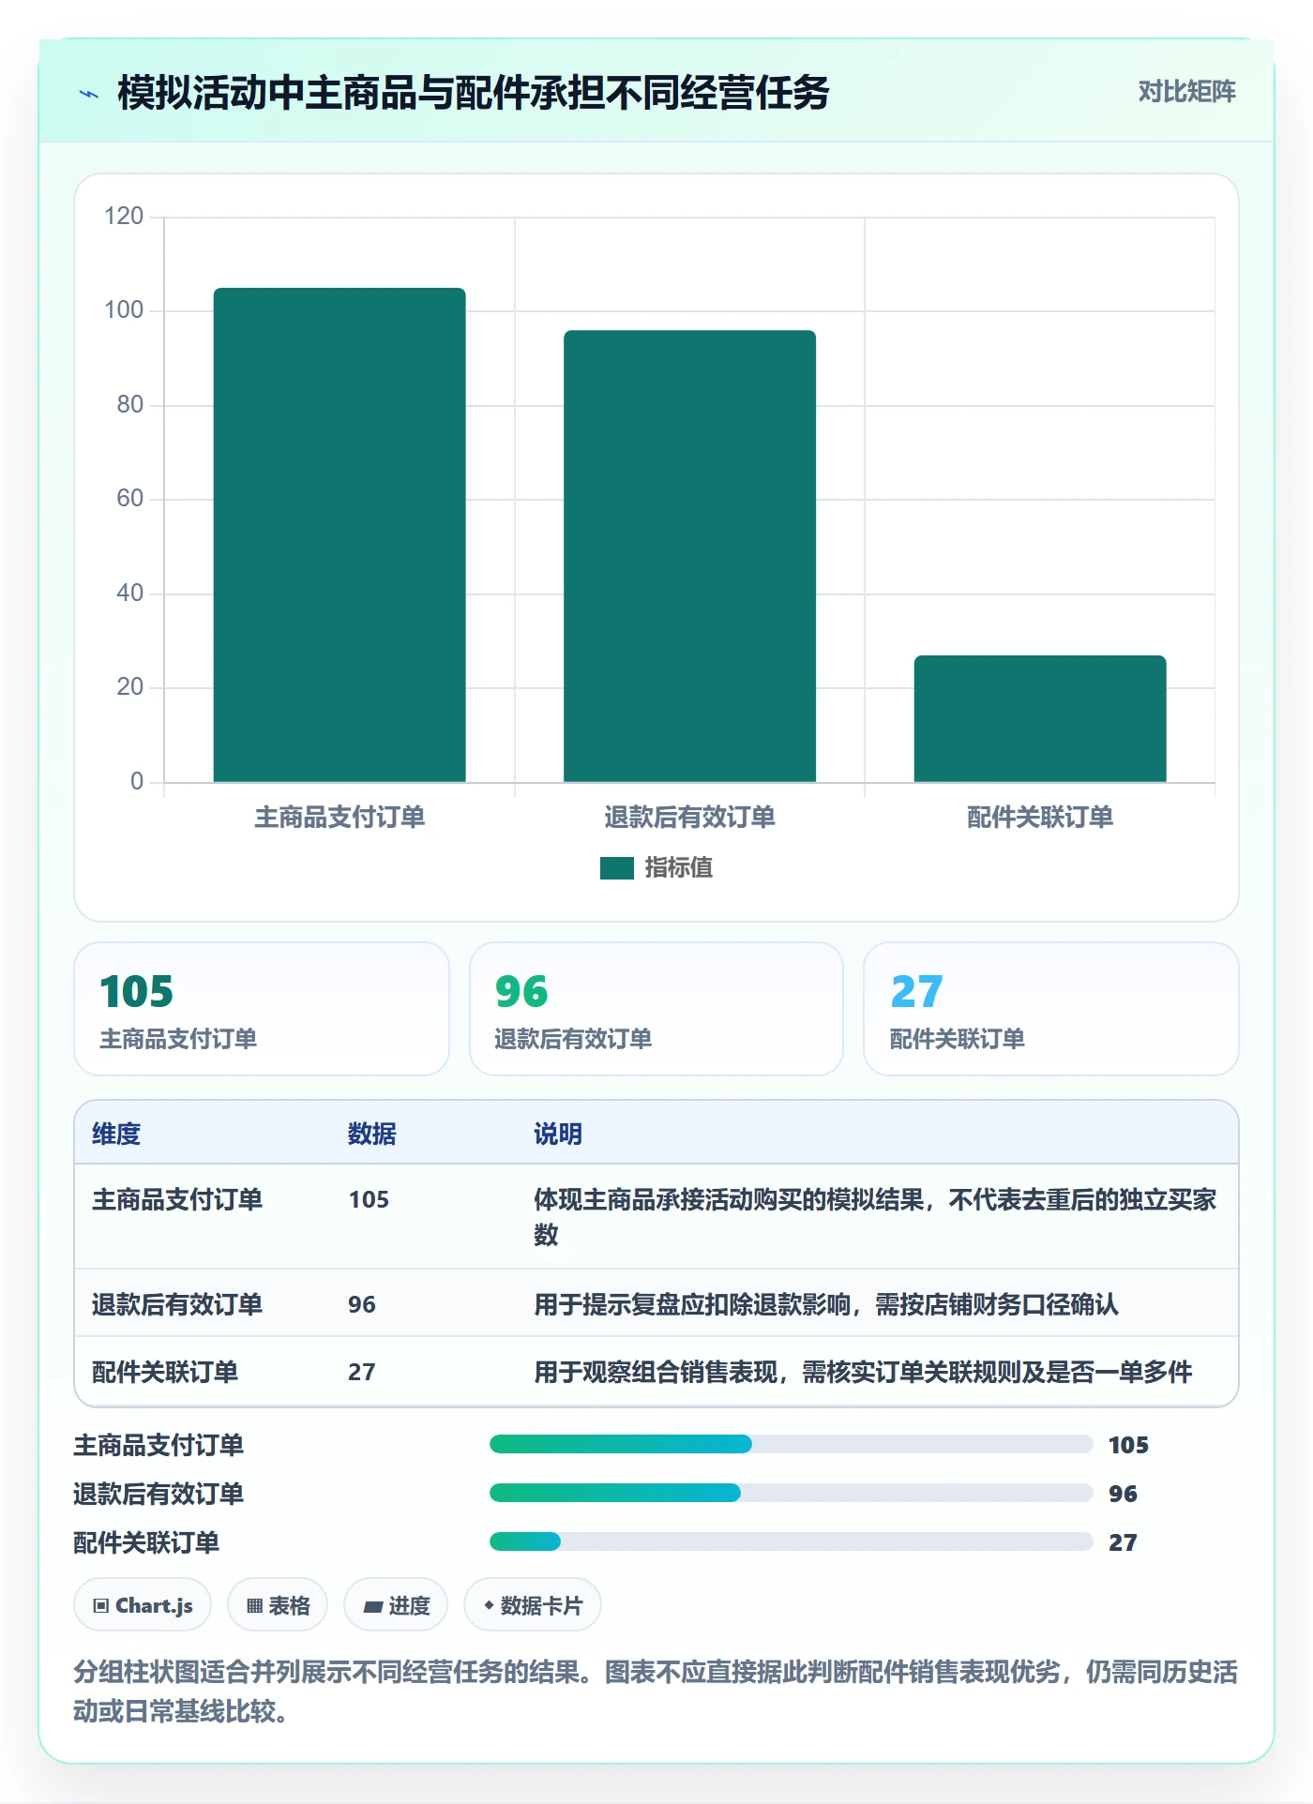Viewport: 1313px width, 1804px height.
Task: Click the grid icon in the 表格 chip
Action: [x=254, y=1606]
